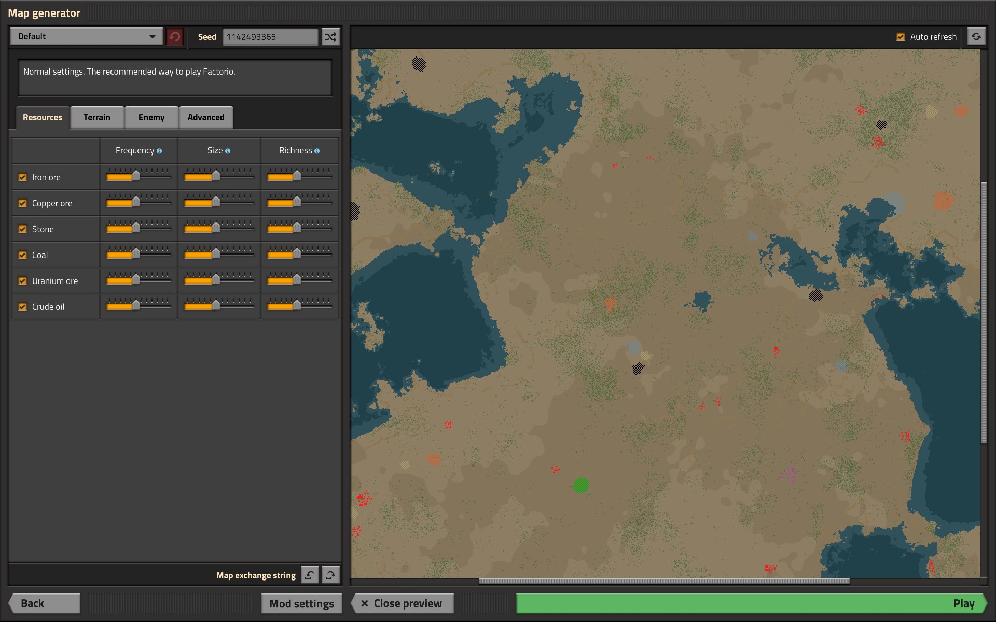This screenshot has height=622, width=996.
Task: Adjust the Copper ore richness slider
Action: click(x=299, y=202)
